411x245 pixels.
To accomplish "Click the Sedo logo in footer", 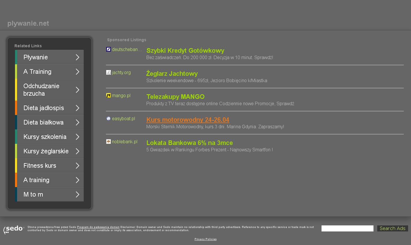I will click(x=14, y=229).
